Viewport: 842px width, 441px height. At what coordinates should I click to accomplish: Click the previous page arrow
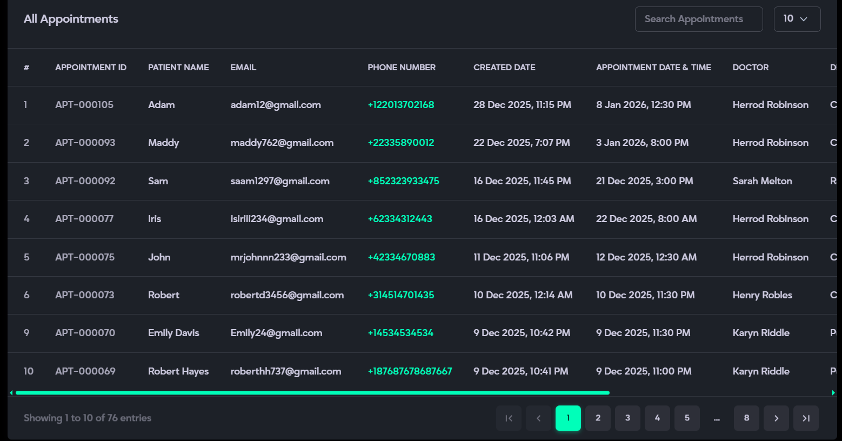[538, 418]
